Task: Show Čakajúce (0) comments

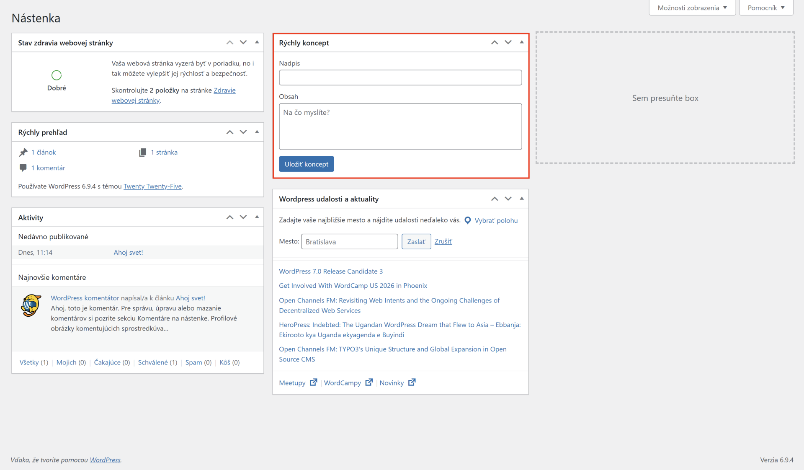Action: 112,362
